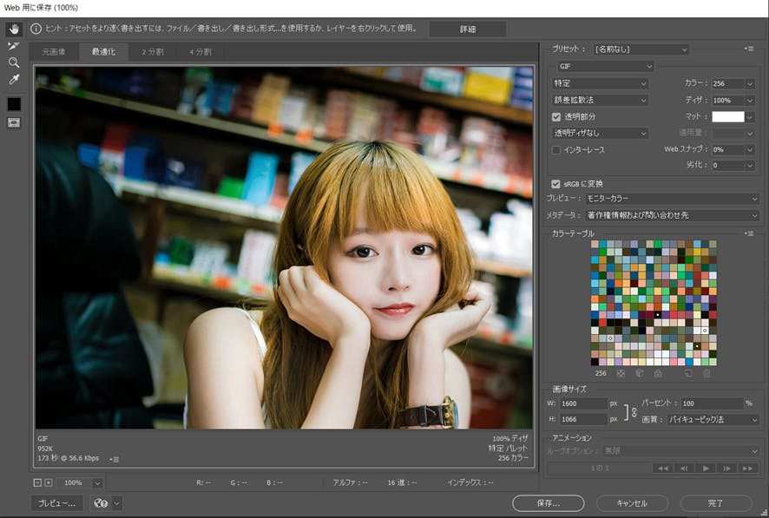
Task: Select the Hand tool
Action: click(14, 29)
